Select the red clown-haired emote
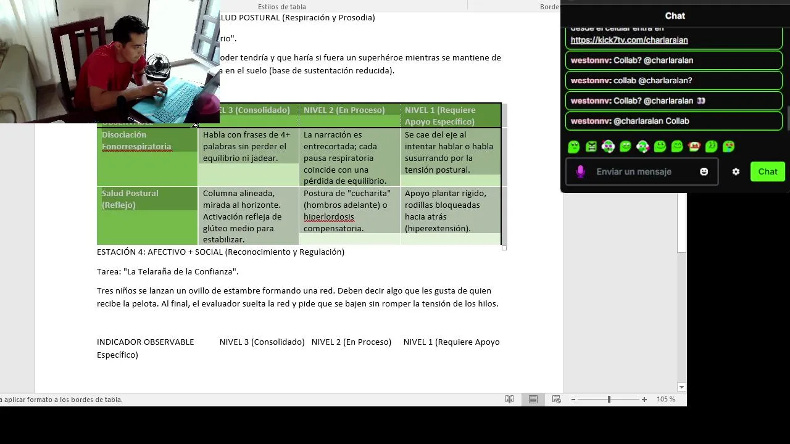This screenshot has width=790, height=444. [x=694, y=146]
